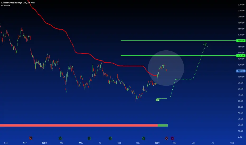Click the ISOFOREX author label

(6, 6)
